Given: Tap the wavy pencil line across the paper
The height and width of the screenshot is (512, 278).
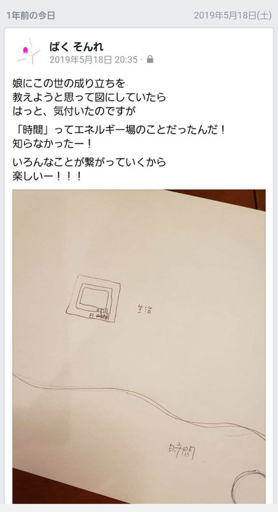Looking at the screenshot, I should (139, 405).
